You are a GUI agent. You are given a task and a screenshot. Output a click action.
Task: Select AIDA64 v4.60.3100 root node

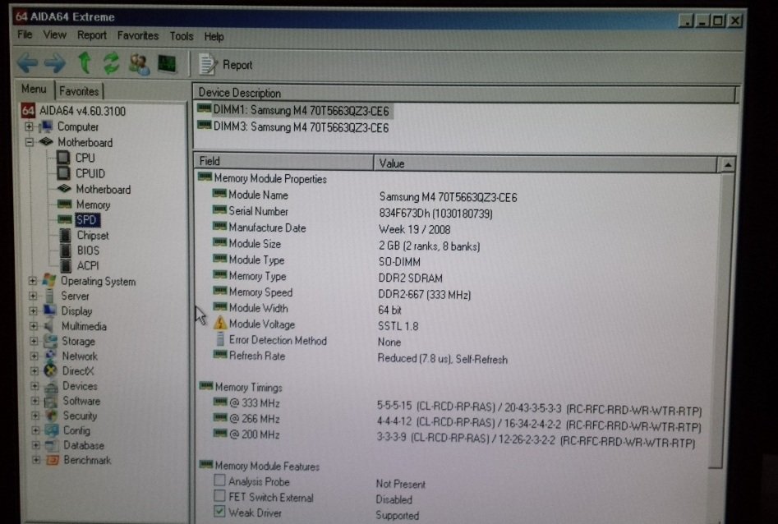82,111
